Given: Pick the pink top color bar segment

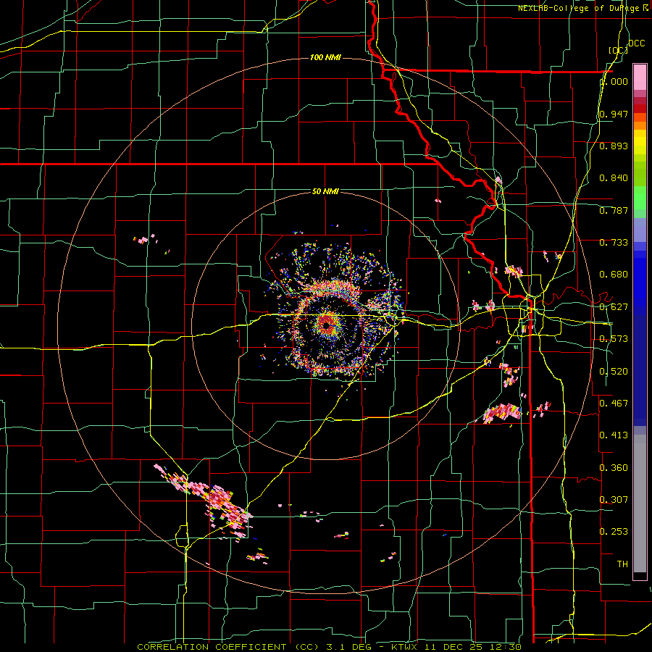Looking at the screenshot, I should tap(640, 78).
